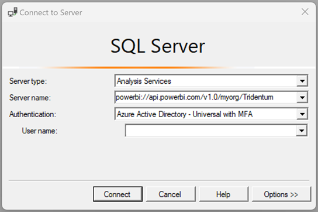Click the 'Server name:' label
Screen dimensions: 318x212
coord(30,98)
